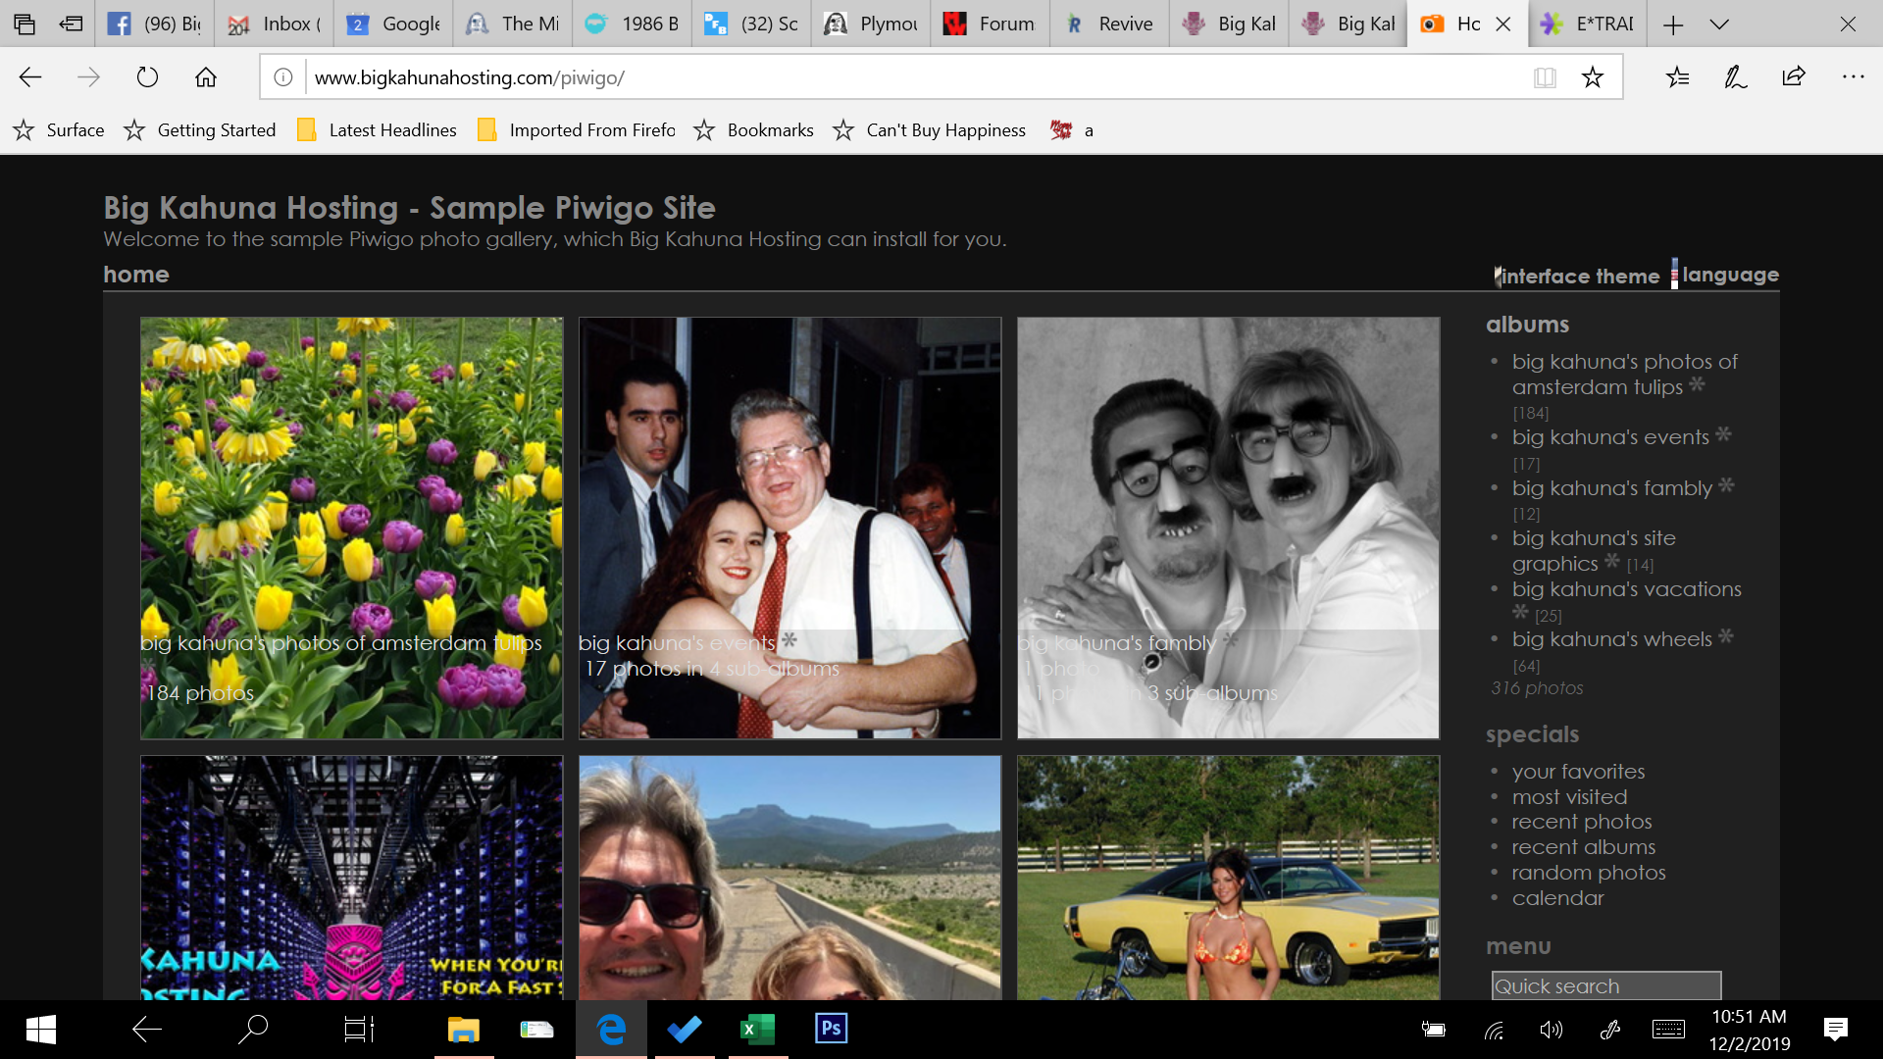Open the favorites hub icon
Image resolution: width=1883 pixels, height=1059 pixels.
tap(1677, 76)
